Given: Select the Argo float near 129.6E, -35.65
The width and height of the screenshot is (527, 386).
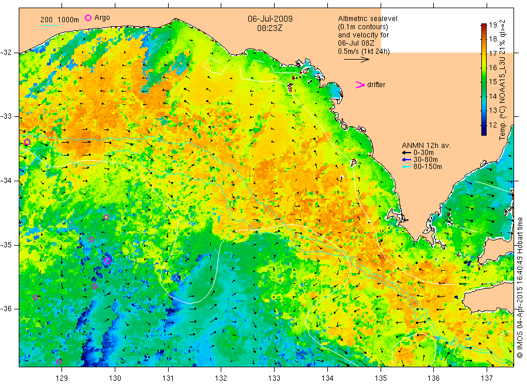Looking at the screenshot, I should click(94, 287).
